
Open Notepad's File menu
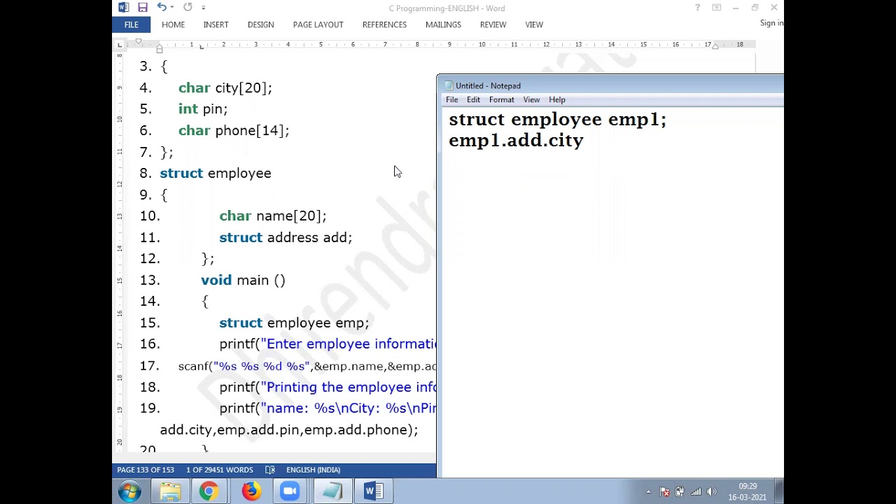[452, 99]
